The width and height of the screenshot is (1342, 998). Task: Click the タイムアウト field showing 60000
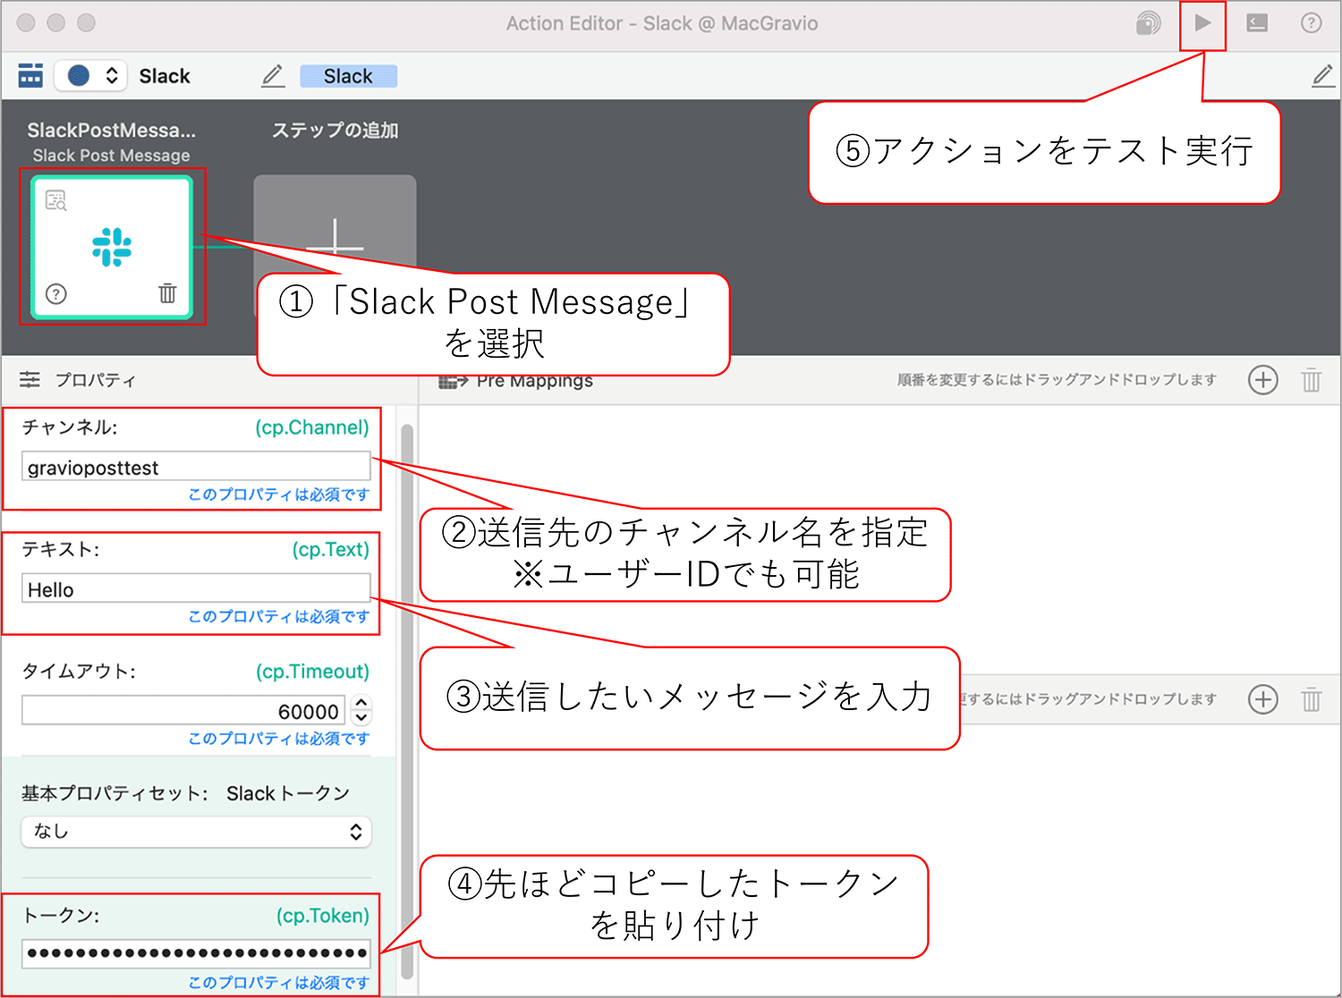pos(183,711)
